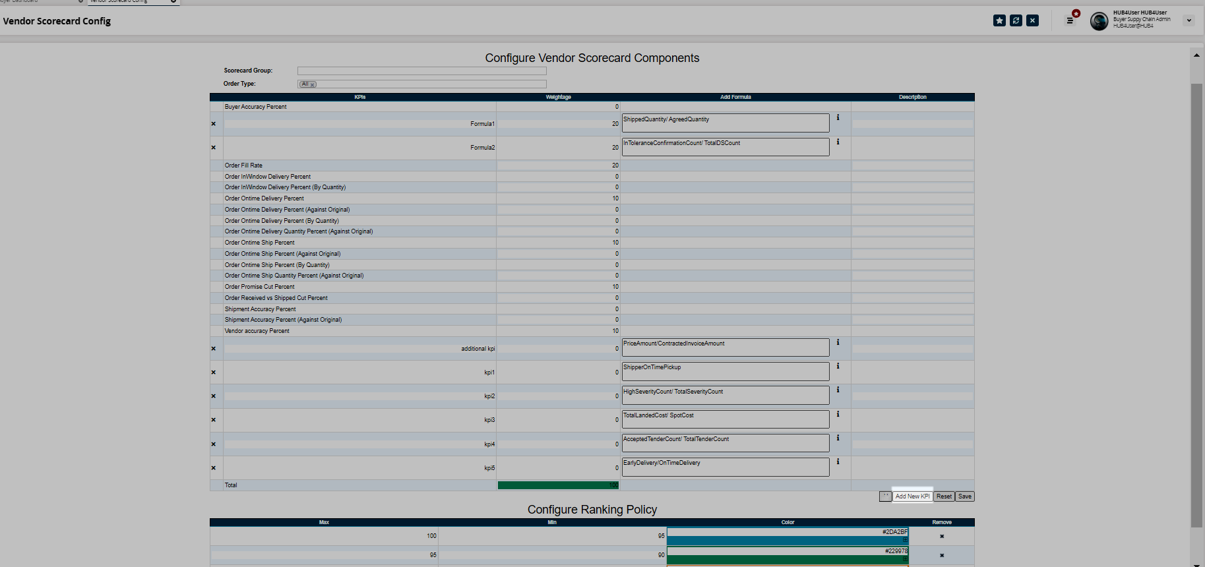The image size is (1205, 567).
Task: Remove the #2DA2BF ranking row
Action: coord(941,536)
